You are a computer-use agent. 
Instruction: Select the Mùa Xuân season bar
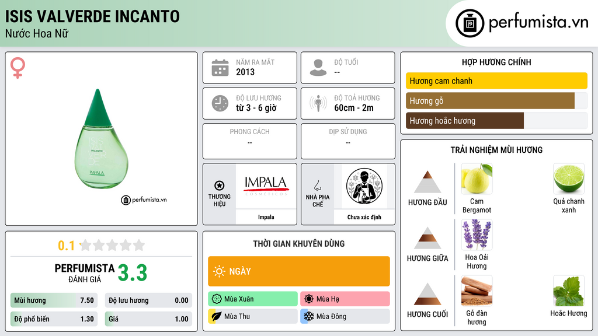pyautogui.click(x=253, y=299)
